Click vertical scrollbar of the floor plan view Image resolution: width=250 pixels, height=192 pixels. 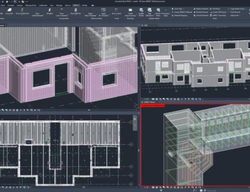(x=138, y=150)
